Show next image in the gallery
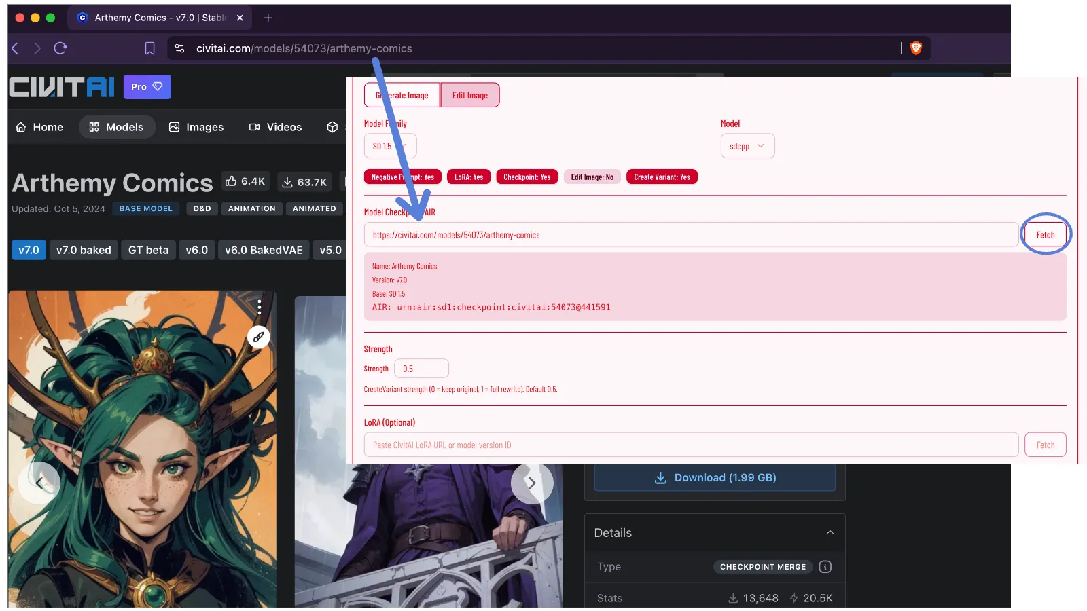The image size is (1087, 611). [532, 483]
